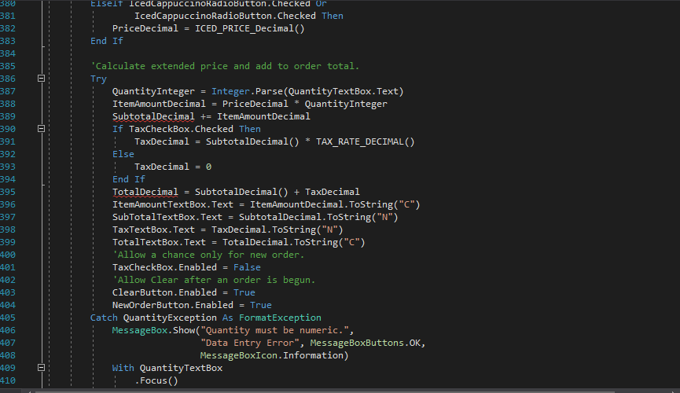680x393 pixels.
Task: Click line number 395 in the margin
Action: tap(8, 192)
